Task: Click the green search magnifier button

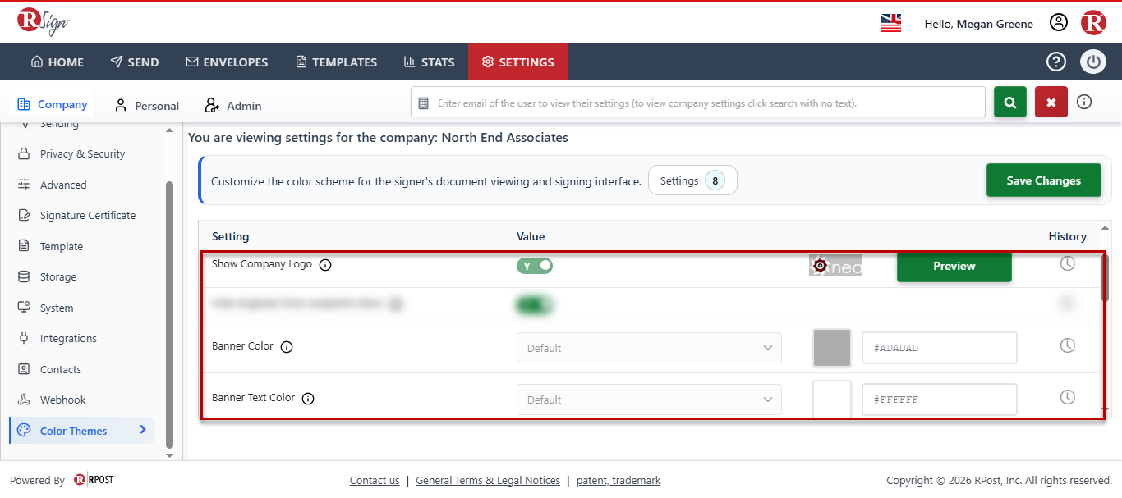Action: tap(1010, 103)
